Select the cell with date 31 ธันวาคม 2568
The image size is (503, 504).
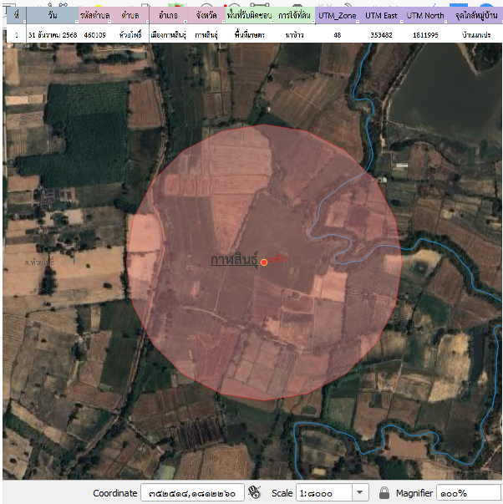pos(52,35)
